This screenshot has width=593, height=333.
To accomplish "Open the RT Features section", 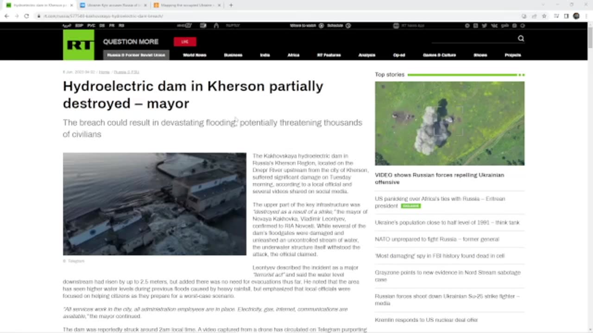I will pyautogui.click(x=329, y=55).
